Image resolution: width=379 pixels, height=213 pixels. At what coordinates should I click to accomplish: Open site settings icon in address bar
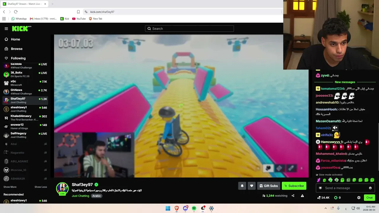click(86, 12)
